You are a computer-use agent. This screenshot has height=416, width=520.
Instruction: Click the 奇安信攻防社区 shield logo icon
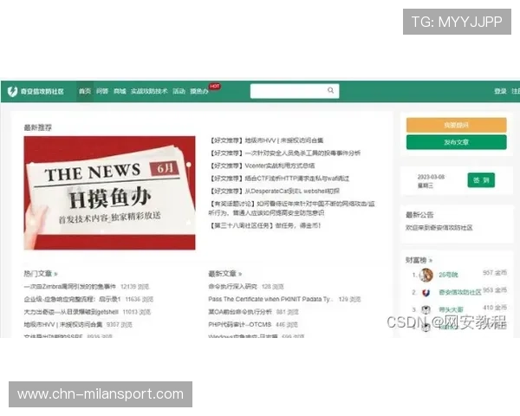click(x=12, y=91)
